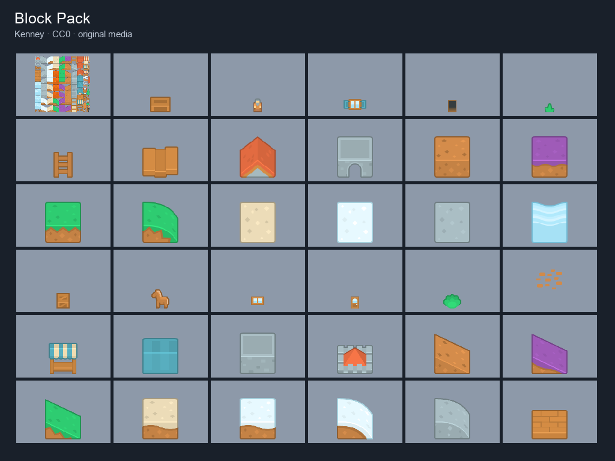Choose the window with teal shutters
The width and height of the screenshot is (615, 461).
click(355, 104)
